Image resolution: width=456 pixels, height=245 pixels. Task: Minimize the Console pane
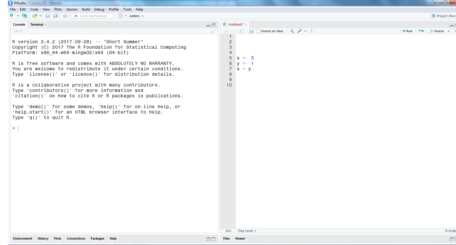tap(208, 25)
